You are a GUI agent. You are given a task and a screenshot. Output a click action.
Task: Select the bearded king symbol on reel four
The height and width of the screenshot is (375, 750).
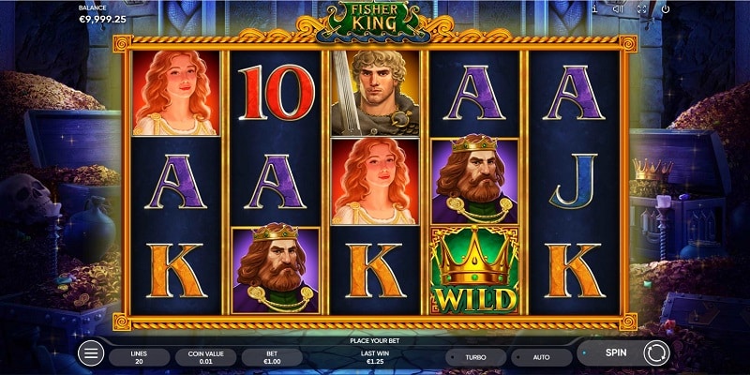(x=474, y=181)
